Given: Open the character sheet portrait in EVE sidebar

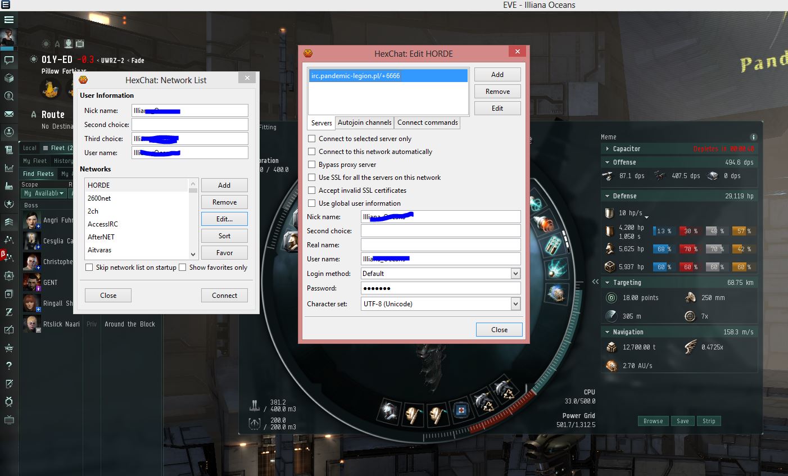Looking at the screenshot, I should 9,38.
